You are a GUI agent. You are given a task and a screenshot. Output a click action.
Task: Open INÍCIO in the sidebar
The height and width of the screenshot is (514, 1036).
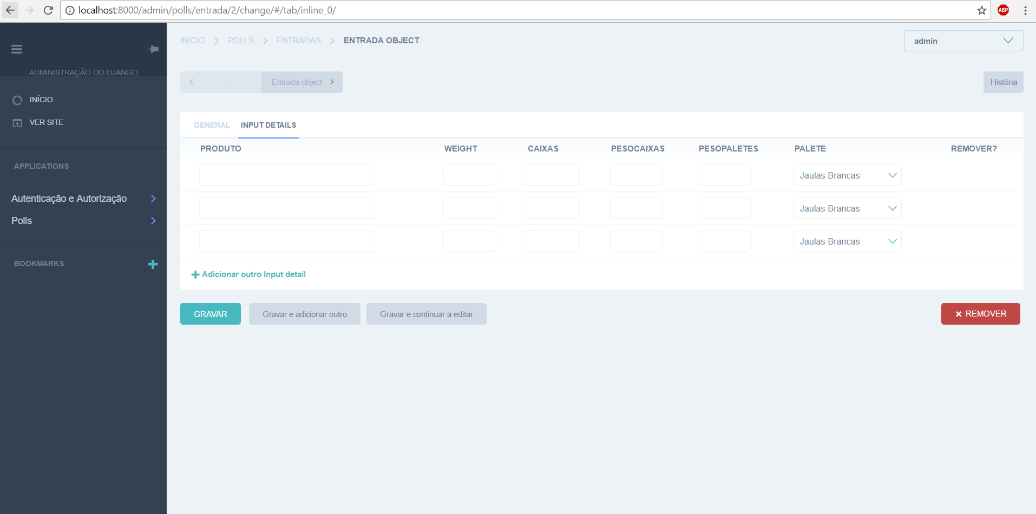[41, 100]
